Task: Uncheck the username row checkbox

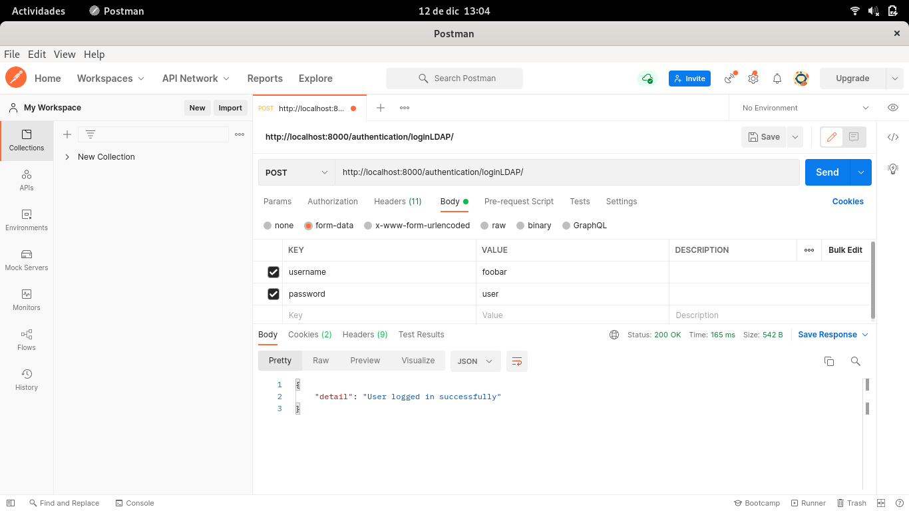Action: click(x=273, y=272)
